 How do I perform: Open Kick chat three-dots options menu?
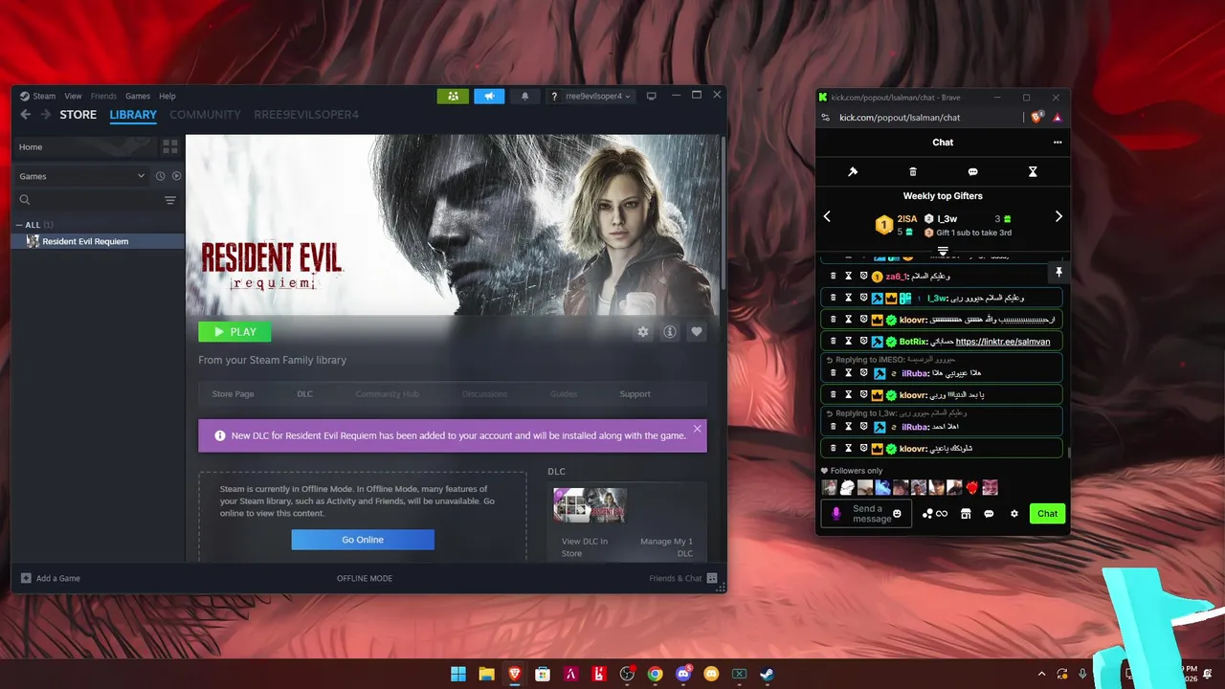pyautogui.click(x=1058, y=142)
